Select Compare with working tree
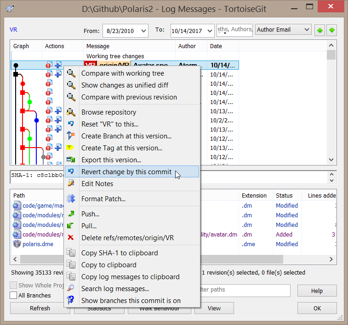The width and height of the screenshot is (348, 325). tap(132, 73)
